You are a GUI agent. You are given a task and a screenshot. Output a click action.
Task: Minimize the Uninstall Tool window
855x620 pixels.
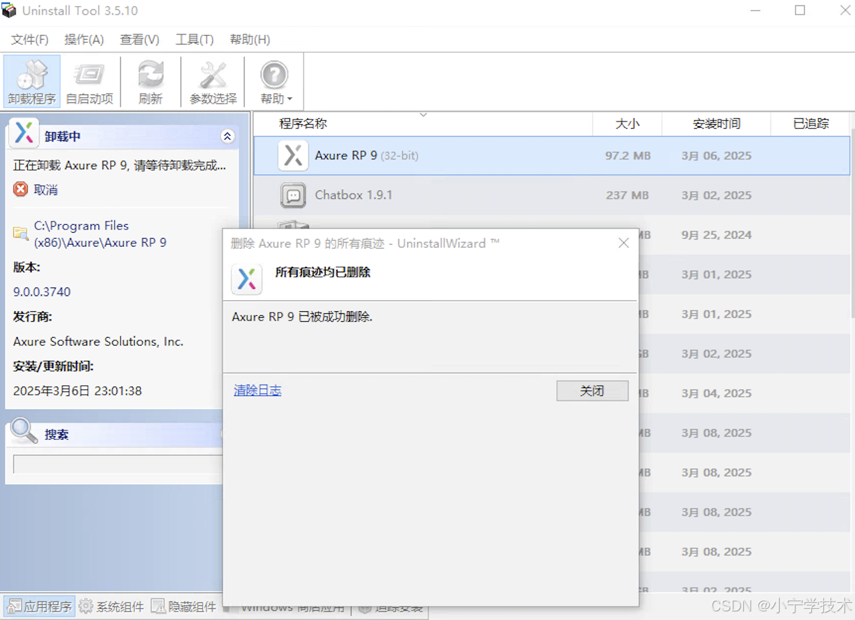(x=756, y=11)
